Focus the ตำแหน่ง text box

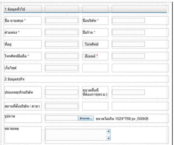pyautogui.click(x=62, y=32)
